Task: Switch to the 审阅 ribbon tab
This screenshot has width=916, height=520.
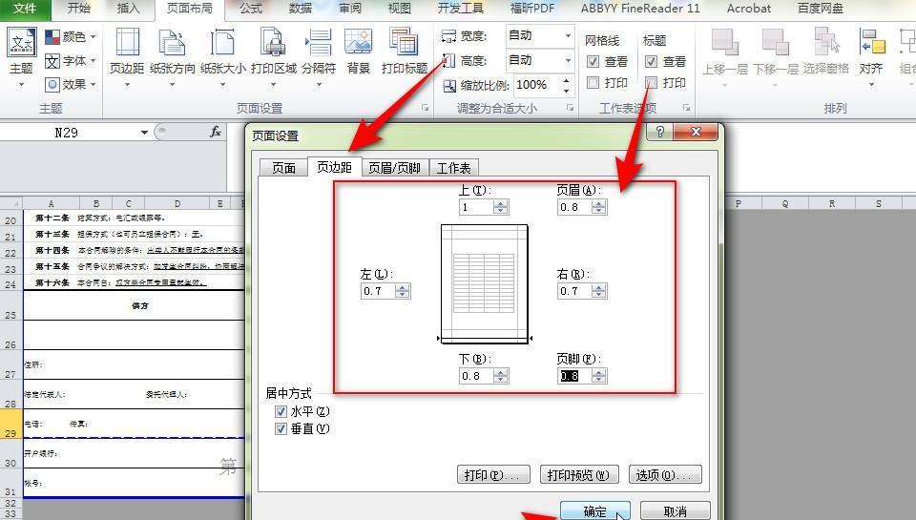Action: (x=350, y=9)
